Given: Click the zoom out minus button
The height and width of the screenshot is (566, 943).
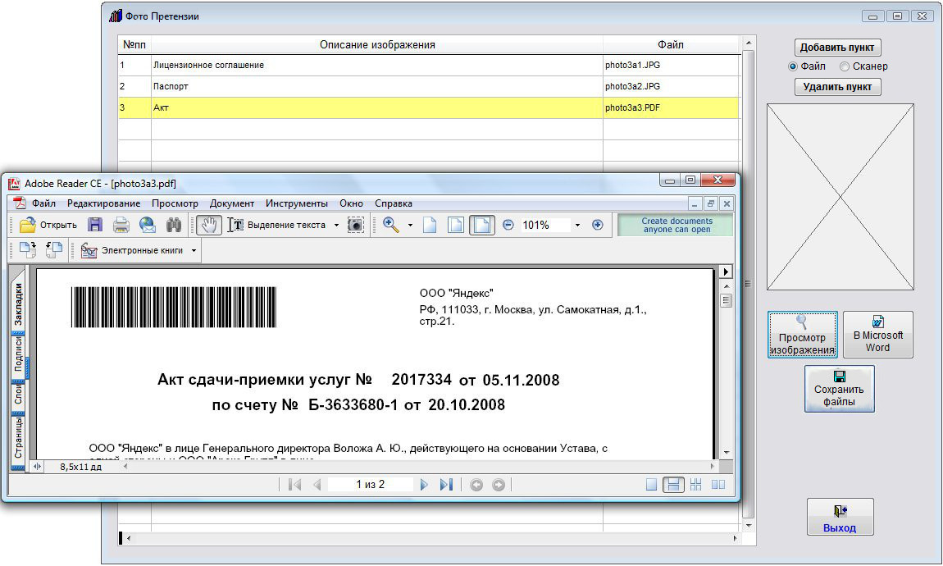Looking at the screenshot, I should (508, 225).
